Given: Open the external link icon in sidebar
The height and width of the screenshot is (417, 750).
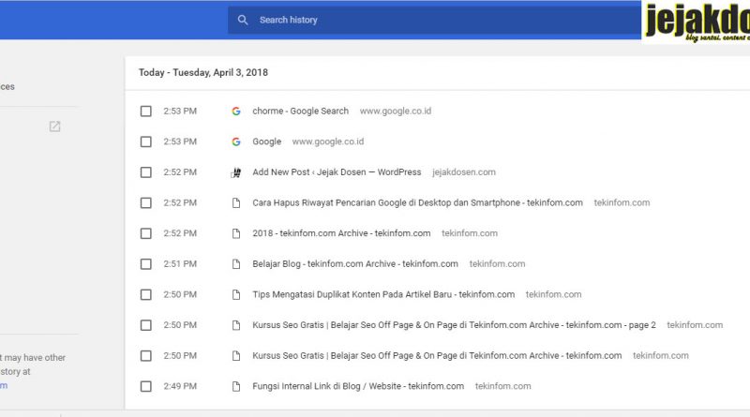Looking at the screenshot, I should pyautogui.click(x=54, y=127).
